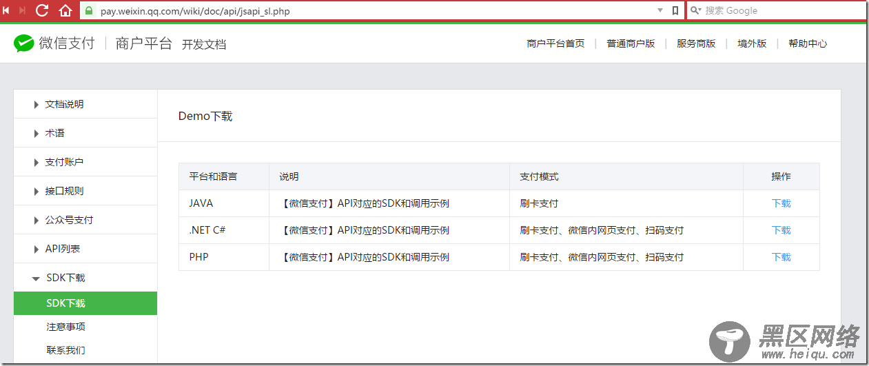Image resolution: width=869 pixels, height=366 pixels.
Task: Click the WeChat Pay logo icon
Action: tap(24, 43)
